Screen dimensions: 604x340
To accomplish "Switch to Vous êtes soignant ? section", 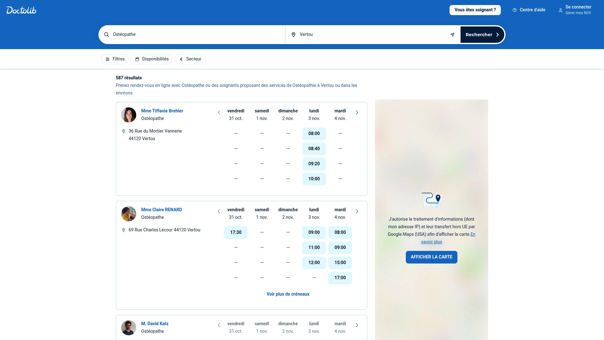I will (475, 10).
